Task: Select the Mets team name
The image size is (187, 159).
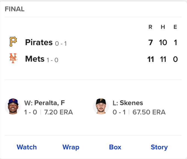Action: click(x=35, y=59)
